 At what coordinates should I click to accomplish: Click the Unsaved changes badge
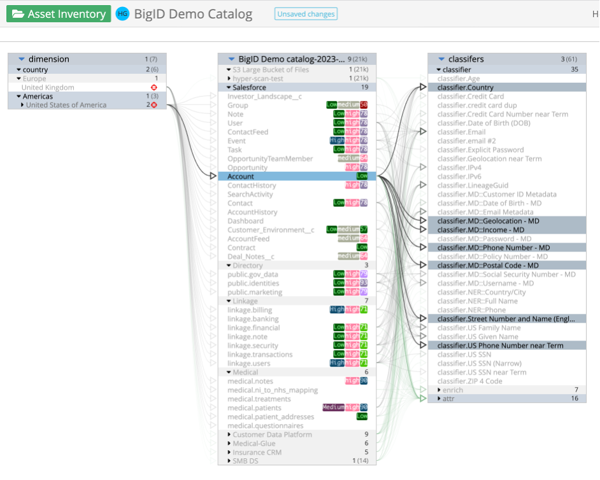306,14
